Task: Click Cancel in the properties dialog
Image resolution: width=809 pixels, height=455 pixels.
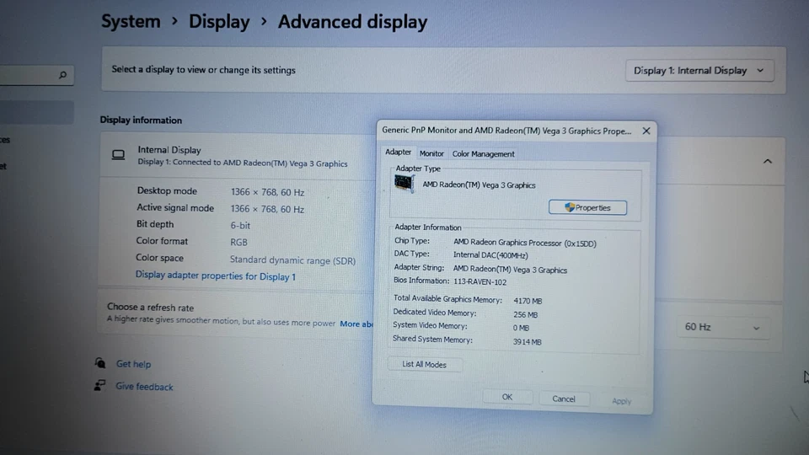Action: 564,399
